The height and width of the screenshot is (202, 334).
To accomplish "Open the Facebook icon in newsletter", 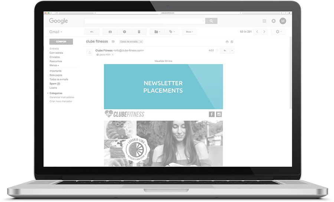I will click(x=212, y=115).
